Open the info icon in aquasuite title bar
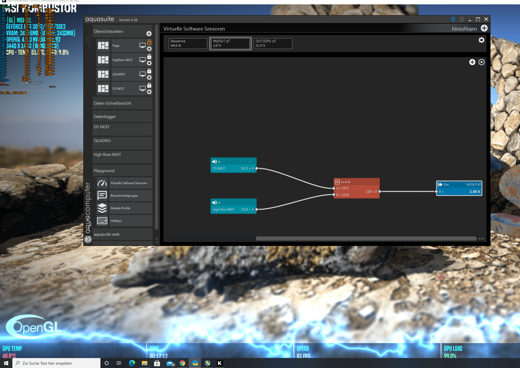 point(462,19)
